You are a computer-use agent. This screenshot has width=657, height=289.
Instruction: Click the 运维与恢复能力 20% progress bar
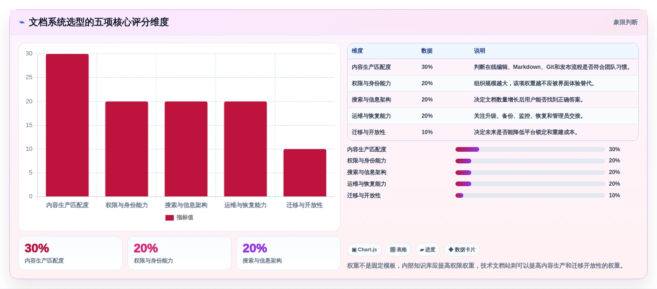pos(530,184)
